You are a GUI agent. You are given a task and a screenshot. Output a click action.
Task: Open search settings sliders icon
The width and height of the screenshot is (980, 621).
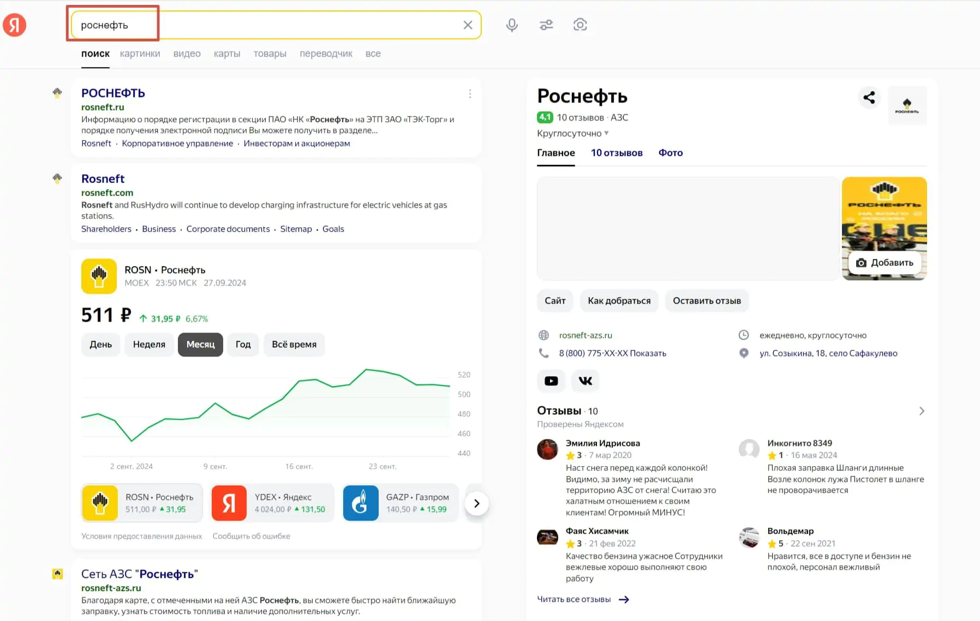coord(546,25)
